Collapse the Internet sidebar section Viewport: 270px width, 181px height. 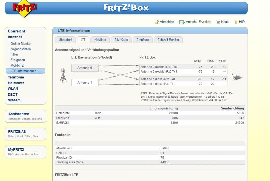coord(15,37)
